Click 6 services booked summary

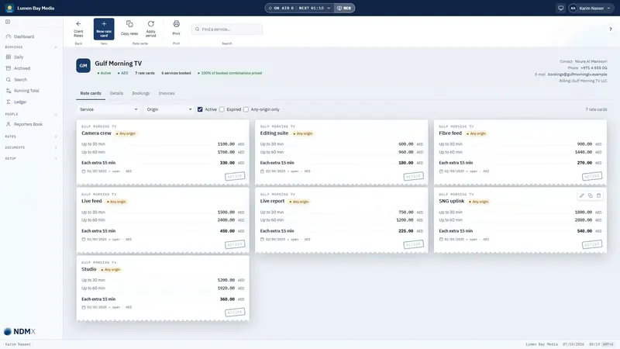tap(176, 73)
